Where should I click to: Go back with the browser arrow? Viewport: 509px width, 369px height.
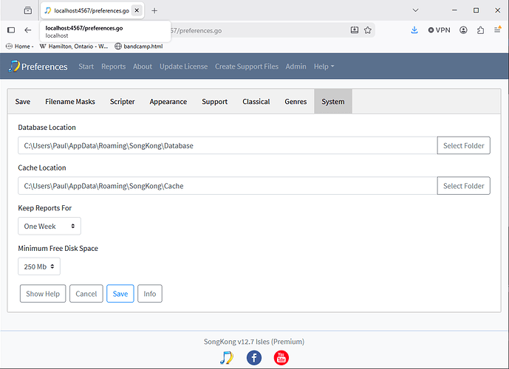pos(28,30)
